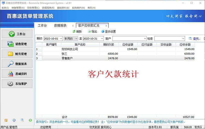
Task: Open the 帮助(H) menu
Action: (x=92, y=8)
